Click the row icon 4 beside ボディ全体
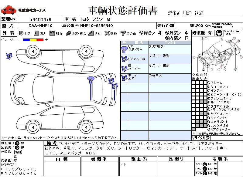 (124, 78)
